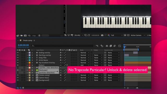
Task: Click the current timecode 0:00:00:00
Action: click(x=23, y=45)
